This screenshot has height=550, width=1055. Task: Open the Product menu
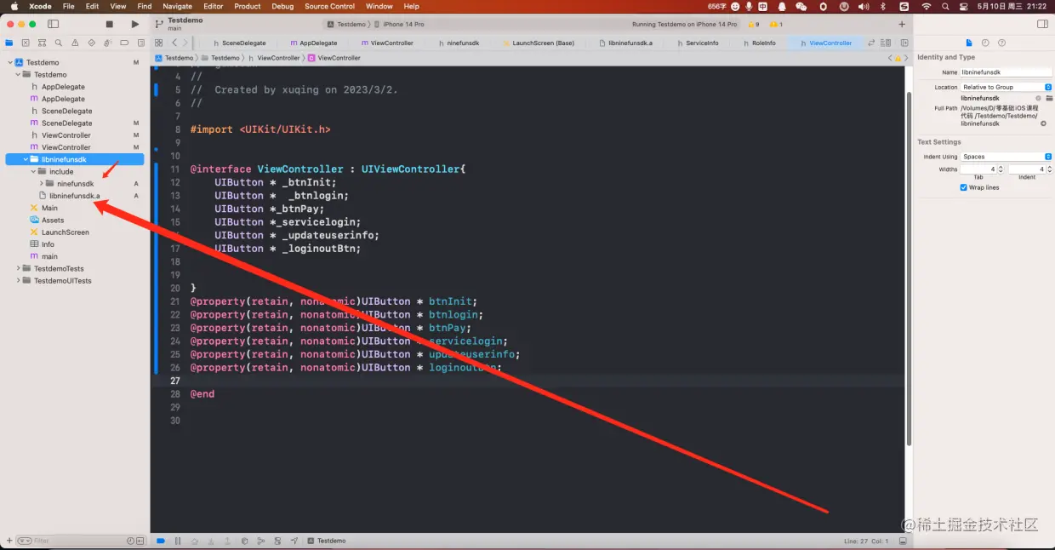click(248, 6)
